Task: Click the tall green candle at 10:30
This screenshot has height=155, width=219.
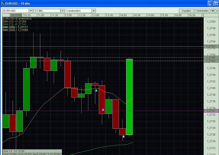Action: 26,89
